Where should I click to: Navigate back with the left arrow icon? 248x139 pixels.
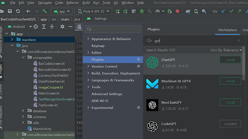[28, 11]
